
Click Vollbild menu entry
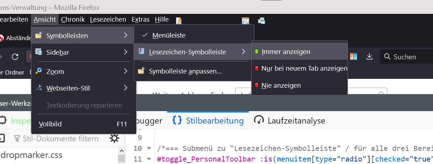(50, 124)
